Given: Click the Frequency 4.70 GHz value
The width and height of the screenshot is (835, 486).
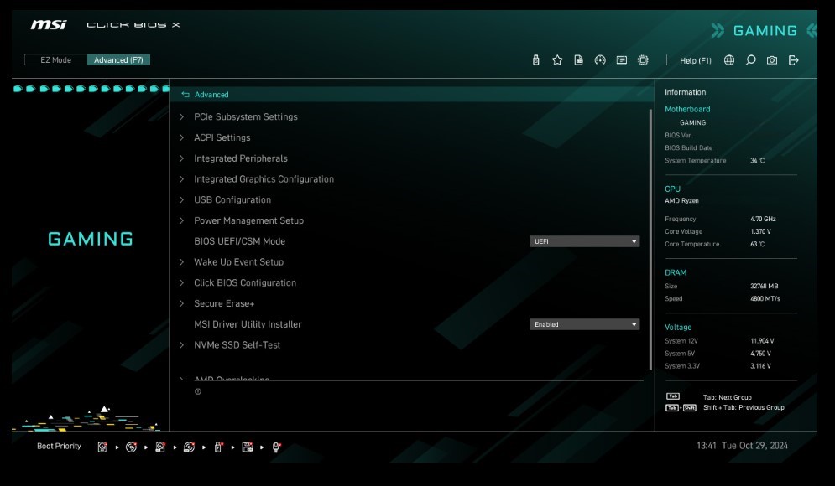Looking at the screenshot, I should pos(763,219).
